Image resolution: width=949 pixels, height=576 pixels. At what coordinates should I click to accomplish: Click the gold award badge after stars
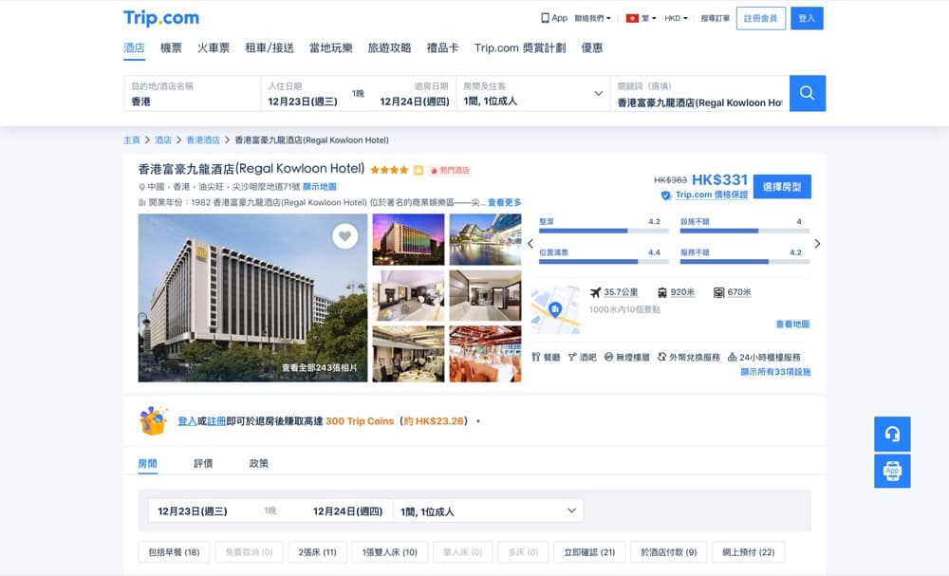click(419, 171)
